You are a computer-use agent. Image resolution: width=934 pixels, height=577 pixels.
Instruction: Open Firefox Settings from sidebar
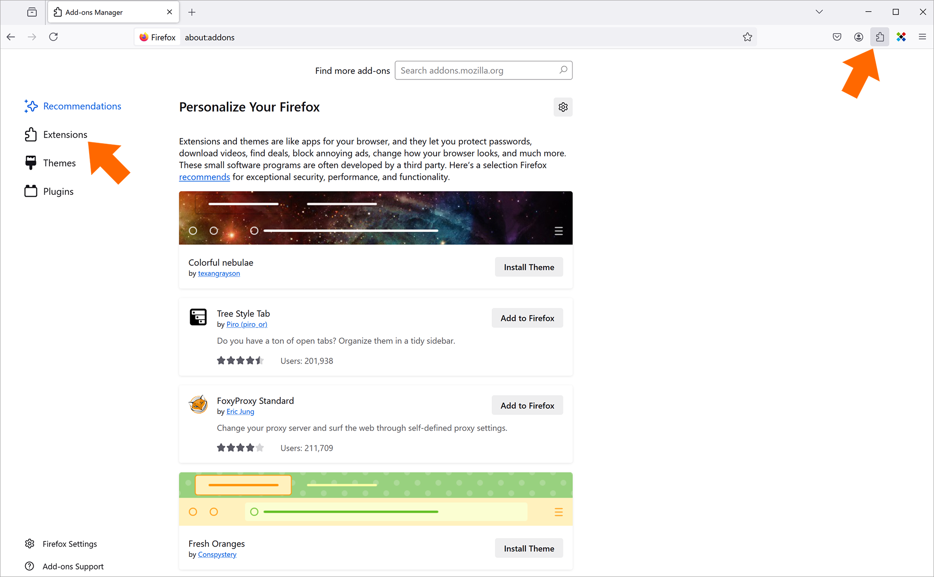61,544
